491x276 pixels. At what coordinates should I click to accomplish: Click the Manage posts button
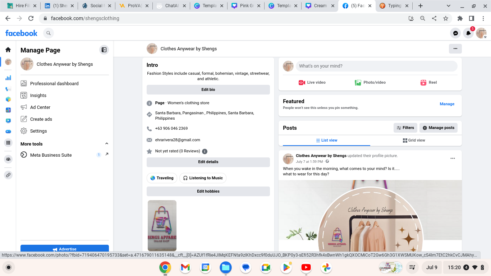439,128
